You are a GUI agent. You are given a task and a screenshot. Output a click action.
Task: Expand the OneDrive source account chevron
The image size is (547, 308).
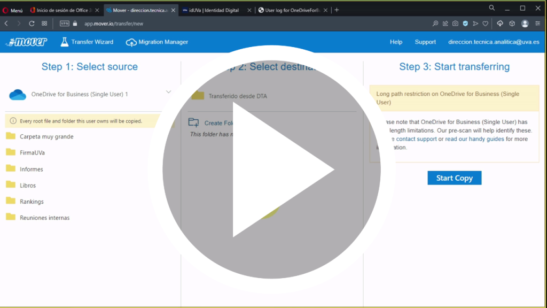coord(169,91)
